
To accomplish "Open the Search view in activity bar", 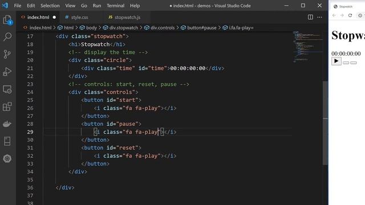I will click(7, 36).
